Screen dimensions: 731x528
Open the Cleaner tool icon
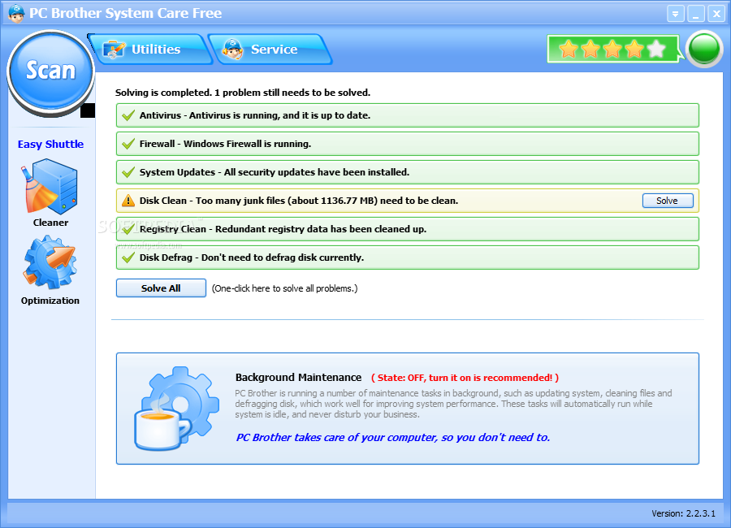click(x=50, y=187)
